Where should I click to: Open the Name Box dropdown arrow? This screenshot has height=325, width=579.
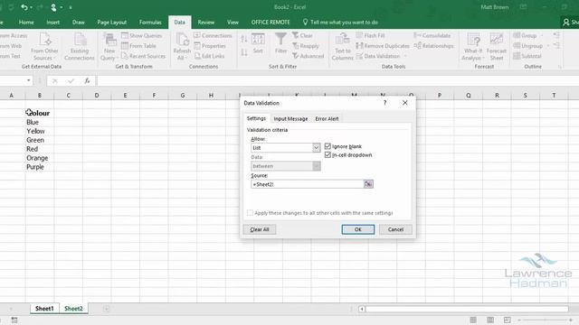pos(28,80)
